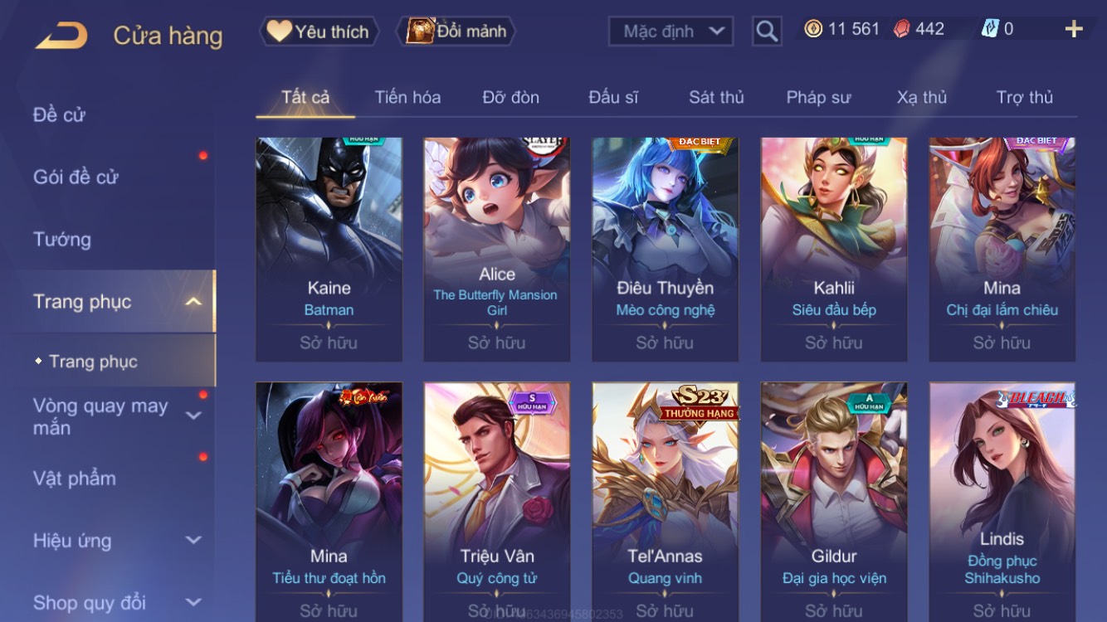Click the heart icon in Yêu thích
The width and height of the screenshot is (1107, 622).
coord(280,32)
